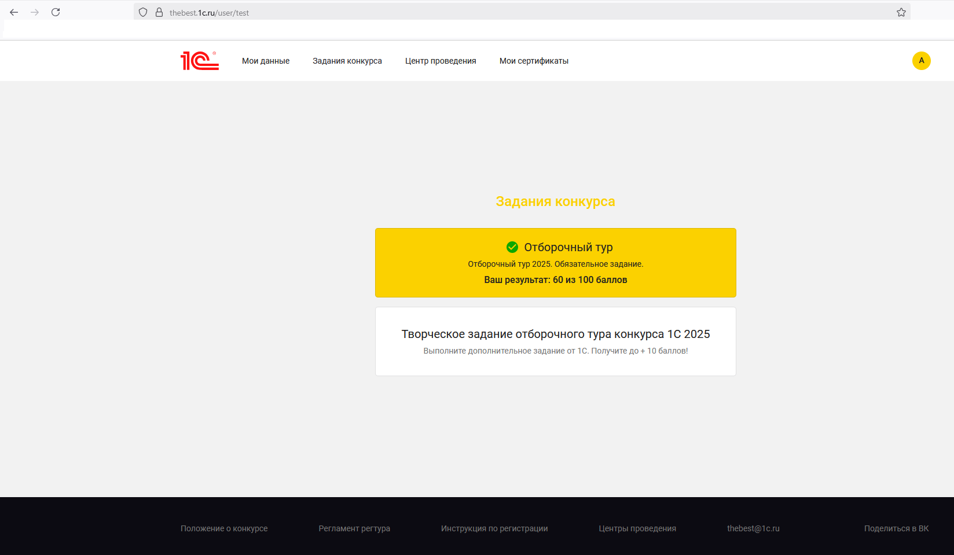Bookmark this page with the star icon
Viewport: 954px width, 555px height.
tap(901, 12)
